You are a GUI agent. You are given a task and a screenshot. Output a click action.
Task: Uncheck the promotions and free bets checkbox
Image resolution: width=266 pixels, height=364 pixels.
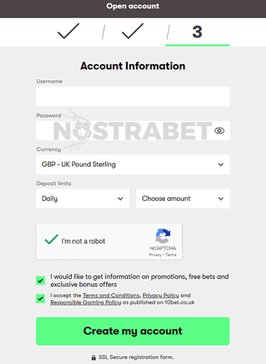coord(41,280)
